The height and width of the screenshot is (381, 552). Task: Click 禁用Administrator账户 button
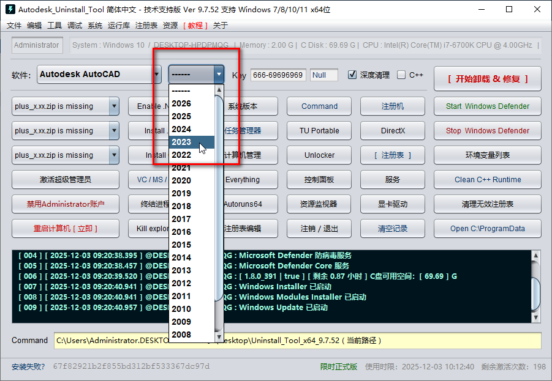point(66,204)
